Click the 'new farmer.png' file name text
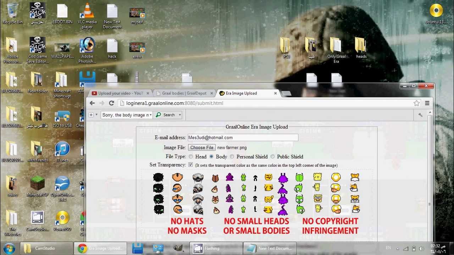454x255 pixels. 232,147
